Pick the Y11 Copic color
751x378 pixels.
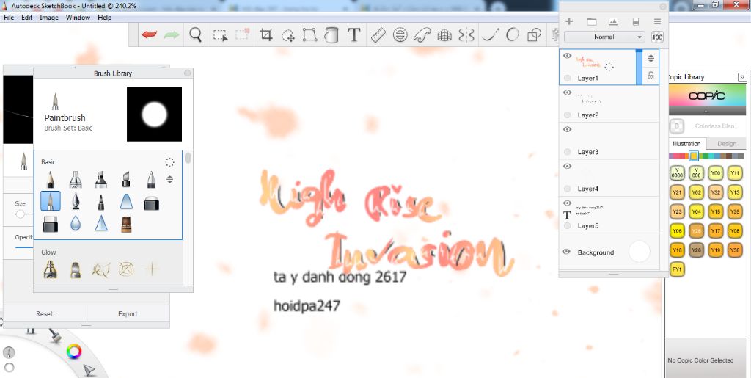[x=735, y=173]
